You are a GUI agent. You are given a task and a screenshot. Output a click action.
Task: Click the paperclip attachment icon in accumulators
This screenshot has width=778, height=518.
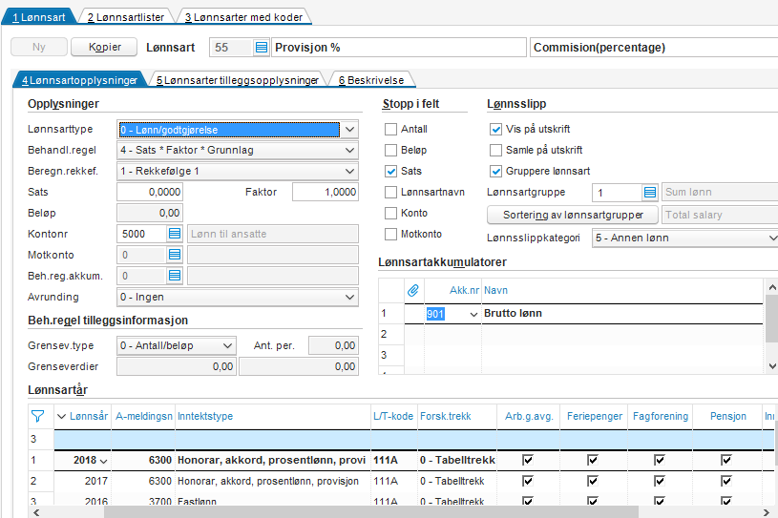click(412, 290)
